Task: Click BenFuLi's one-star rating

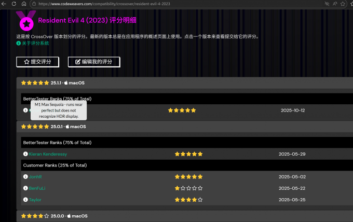Action: click(x=188, y=188)
